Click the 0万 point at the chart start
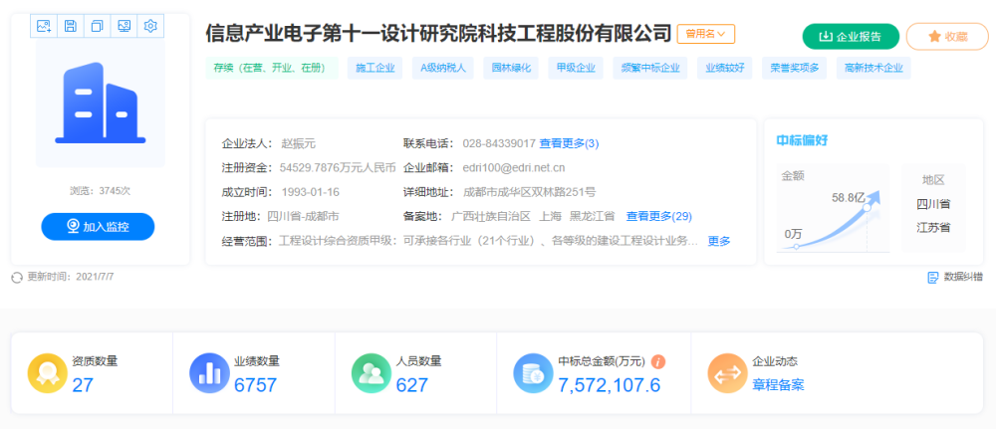 797,247
